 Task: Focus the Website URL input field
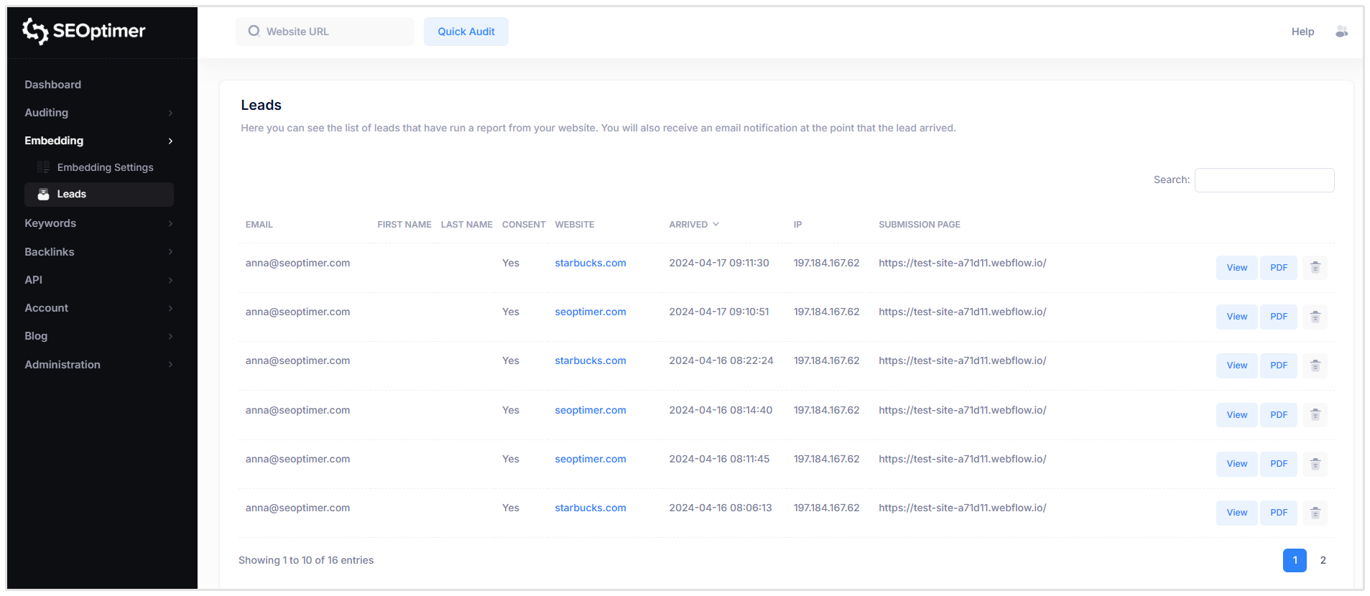point(325,32)
